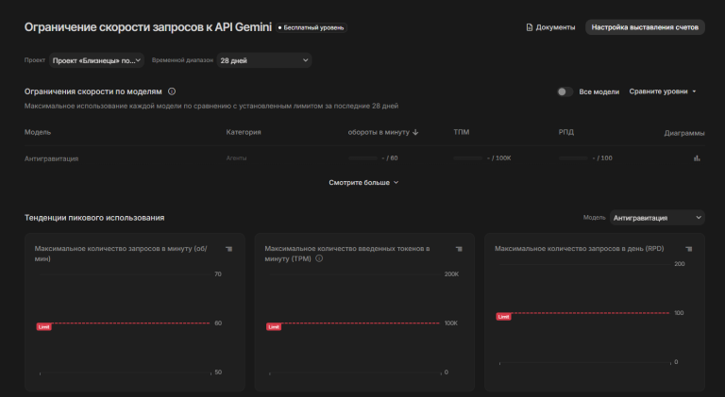Click the РПД column header
Image resolution: width=725 pixels, height=397 pixels.
pyautogui.click(x=566, y=132)
